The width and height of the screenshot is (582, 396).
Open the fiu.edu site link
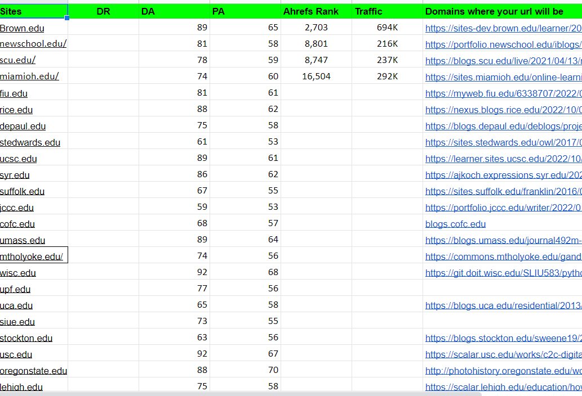(x=14, y=93)
